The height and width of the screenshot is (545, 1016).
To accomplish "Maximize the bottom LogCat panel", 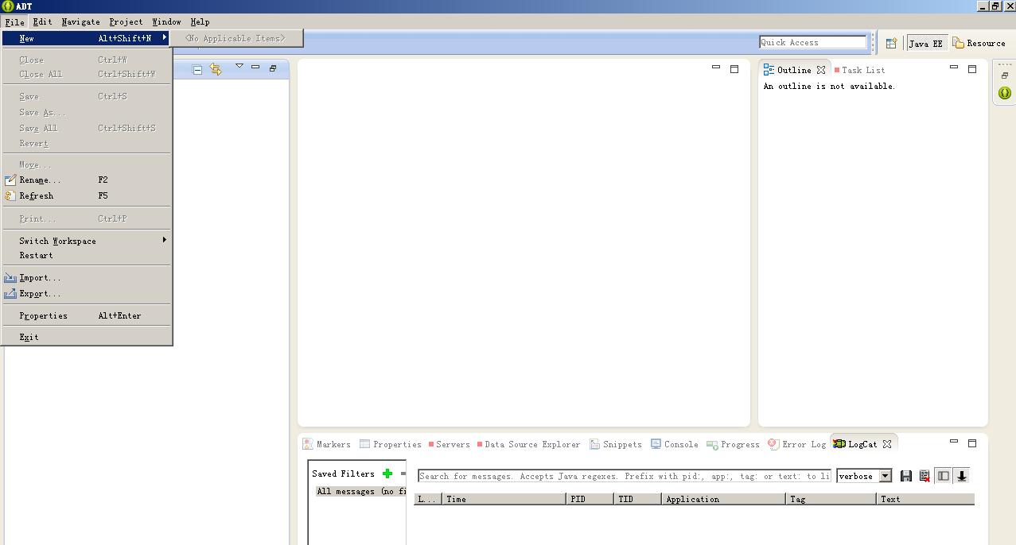I will [972, 443].
